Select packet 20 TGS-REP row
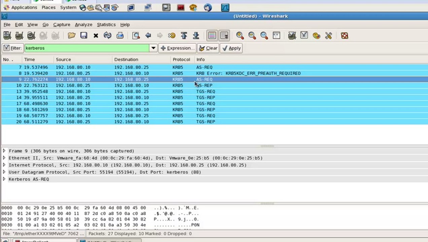 click(214, 122)
